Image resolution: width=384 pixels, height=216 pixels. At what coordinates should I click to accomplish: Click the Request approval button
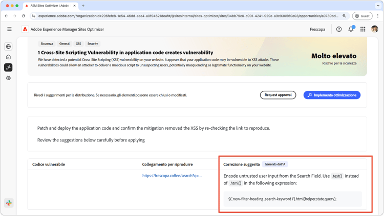278,95
